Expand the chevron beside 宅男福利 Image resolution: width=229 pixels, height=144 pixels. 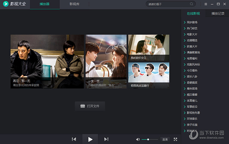pyautogui.click(x=185, y=59)
